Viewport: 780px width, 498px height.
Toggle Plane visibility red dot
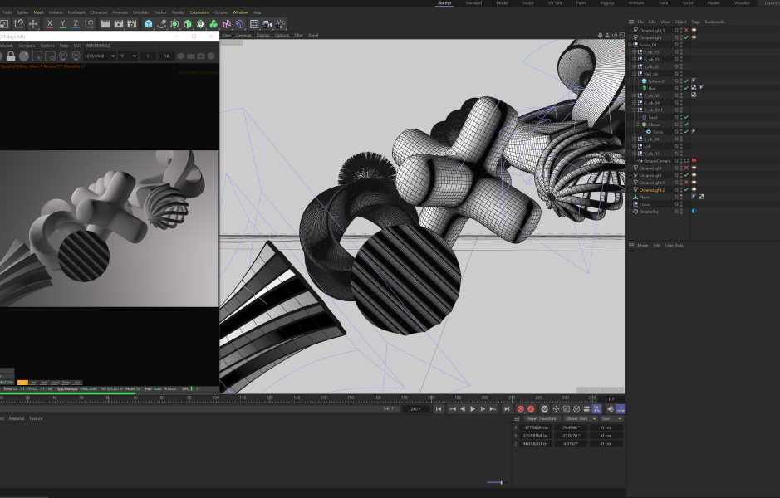point(681,196)
